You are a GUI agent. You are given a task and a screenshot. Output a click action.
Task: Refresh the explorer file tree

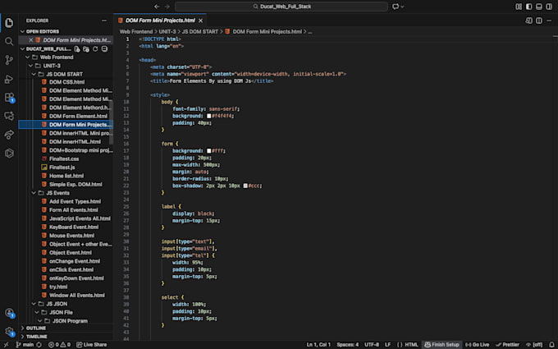95,48
